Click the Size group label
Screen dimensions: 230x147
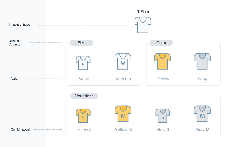[82, 43]
